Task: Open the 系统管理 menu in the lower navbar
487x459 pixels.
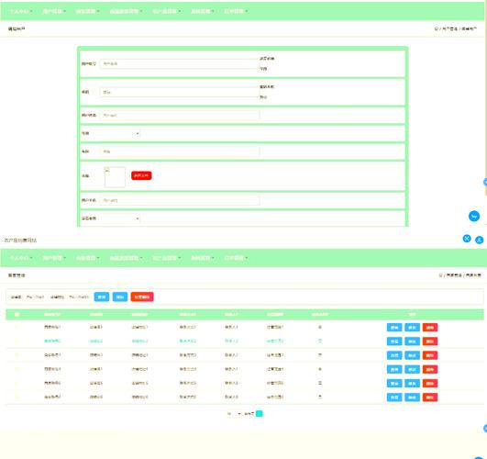Action: pos(202,258)
